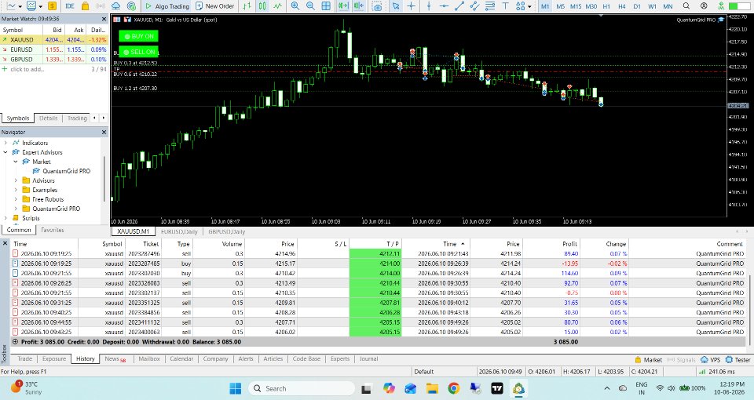Select the equidistant channel tool
Screen dimensions: 754x400
[x=474, y=6]
